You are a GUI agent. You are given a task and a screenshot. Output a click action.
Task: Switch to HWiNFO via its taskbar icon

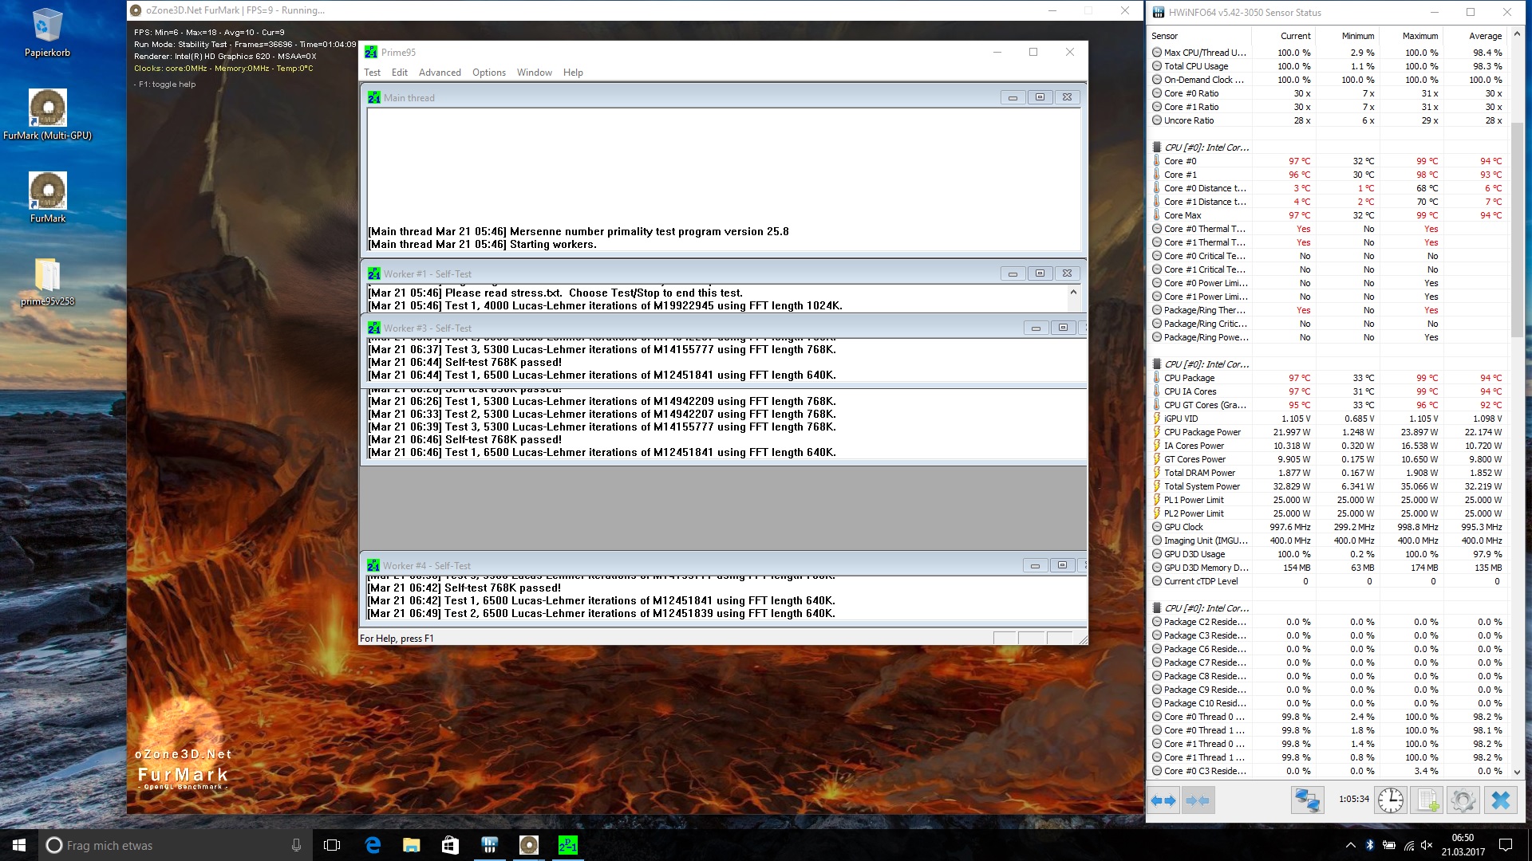point(489,845)
